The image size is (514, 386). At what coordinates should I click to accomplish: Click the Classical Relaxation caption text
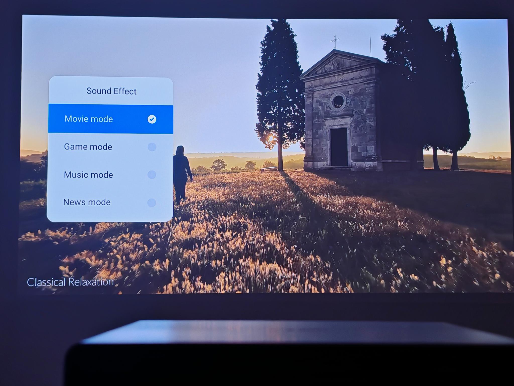coord(70,282)
